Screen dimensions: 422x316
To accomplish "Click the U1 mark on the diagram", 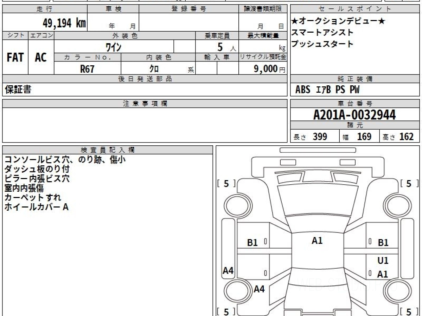I will pyautogui.click(x=383, y=261).
